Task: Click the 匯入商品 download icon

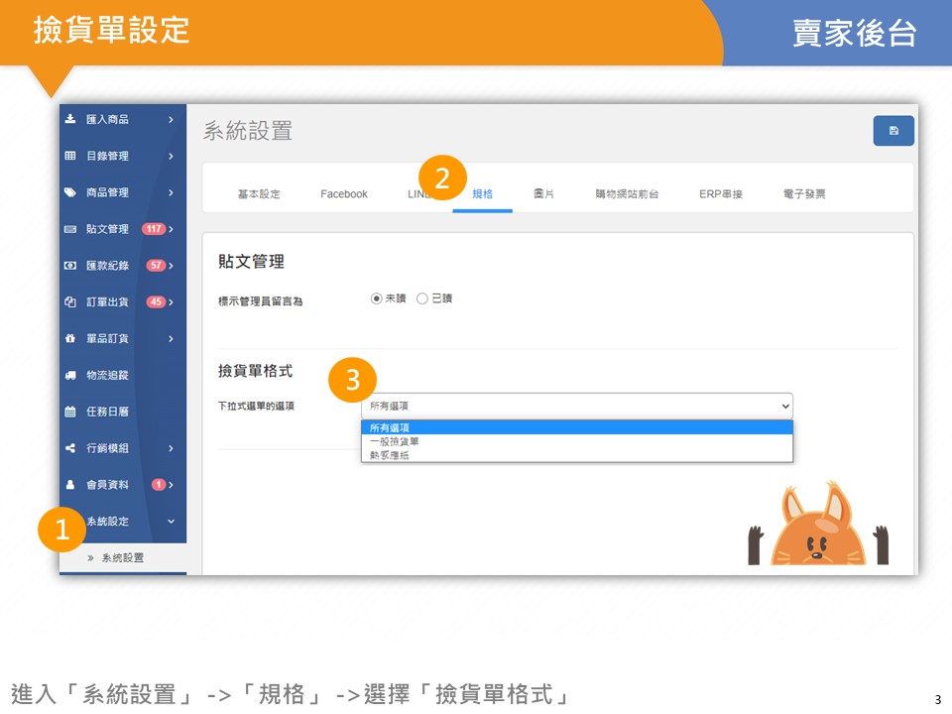Action: [70, 119]
